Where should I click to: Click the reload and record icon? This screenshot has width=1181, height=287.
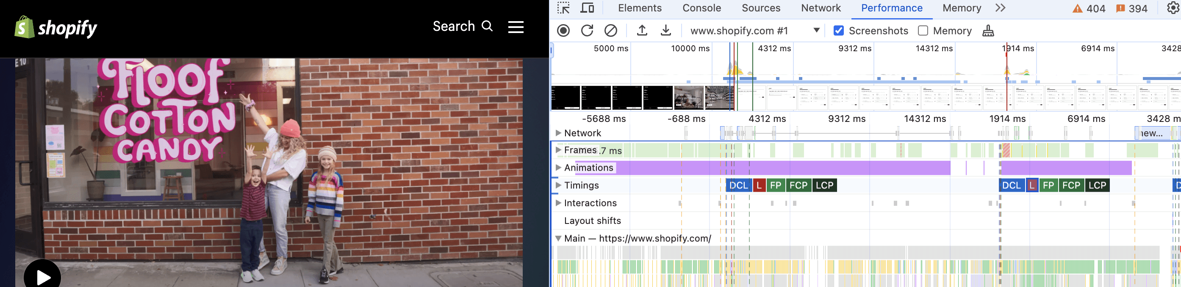coord(587,31)
